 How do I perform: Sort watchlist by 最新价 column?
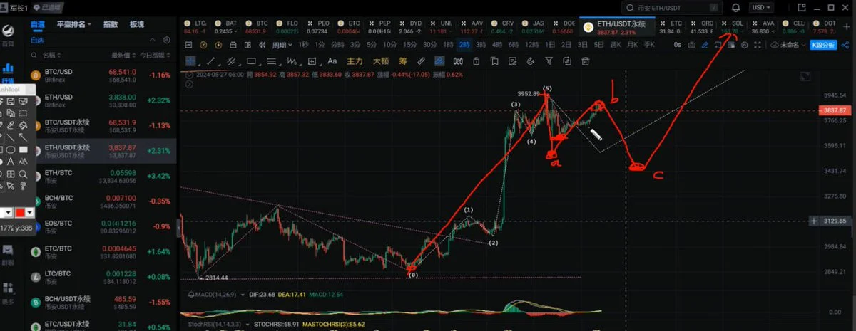[x=123, y=55]
